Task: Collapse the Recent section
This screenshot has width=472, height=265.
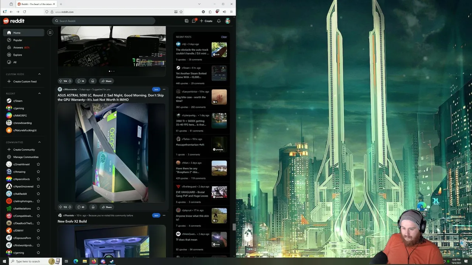Action: point(39,93)
